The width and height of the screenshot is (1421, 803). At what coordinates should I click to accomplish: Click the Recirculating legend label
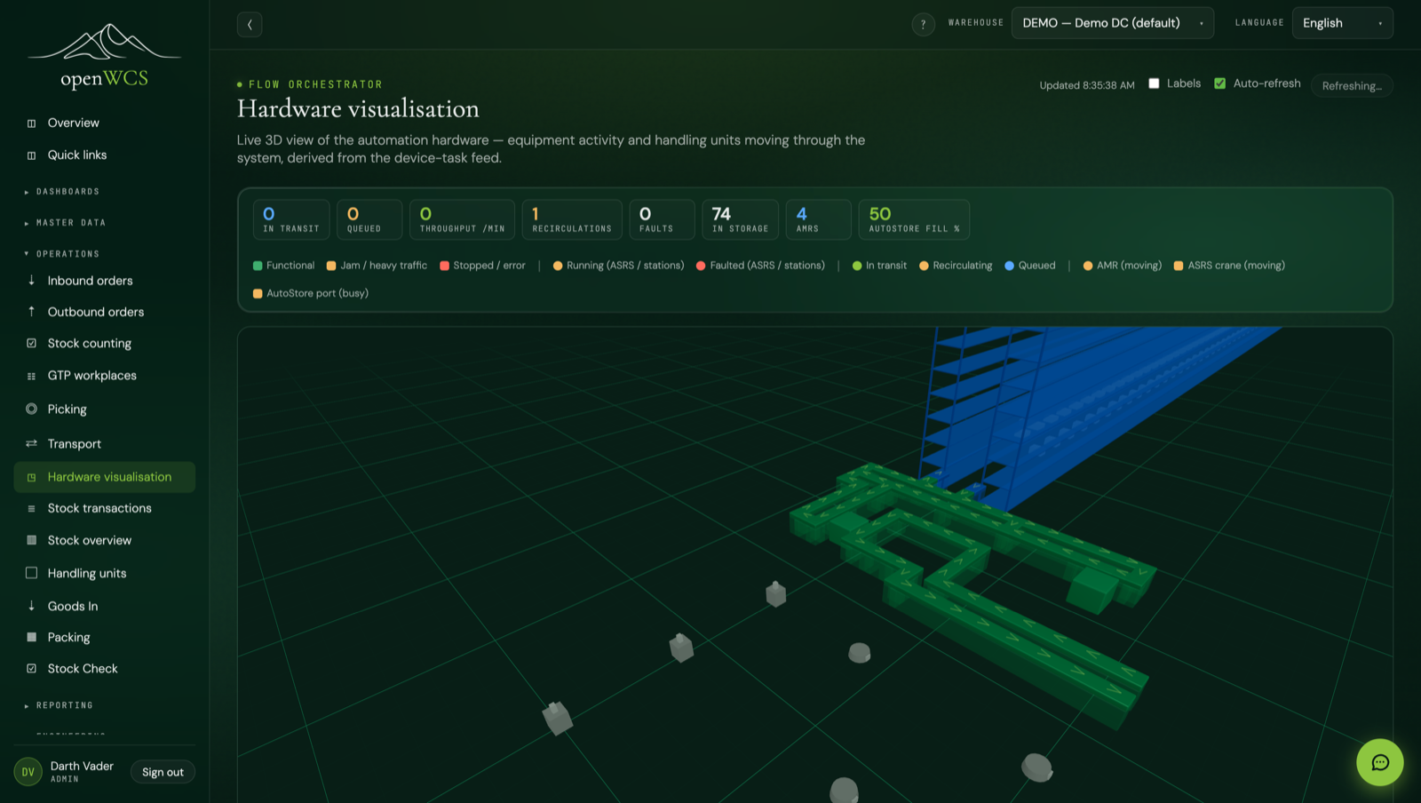click(963, 266)
